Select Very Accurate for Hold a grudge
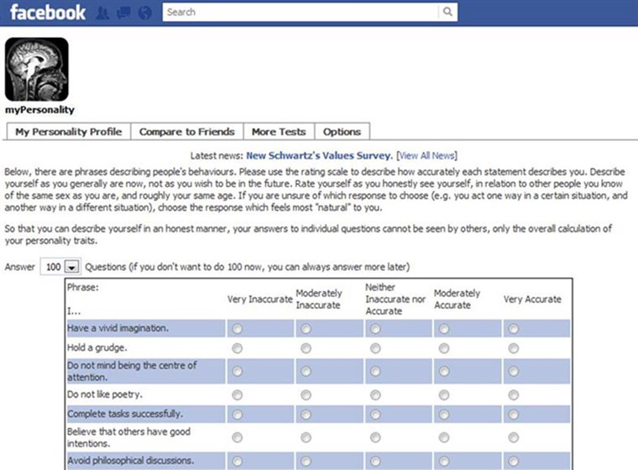The image size is (638, 470). pos(514,348)
